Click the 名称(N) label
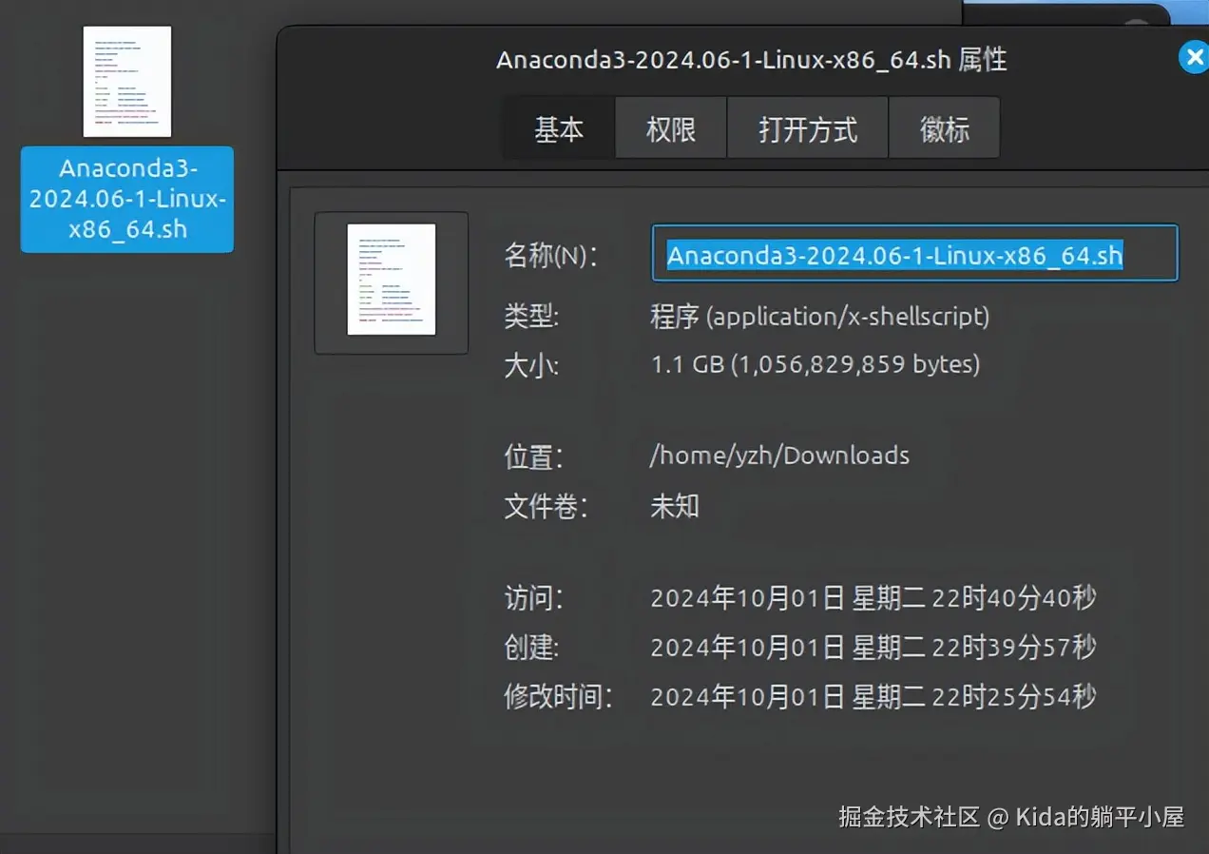This screenshot has width=1209, height=854. point(550,255)
